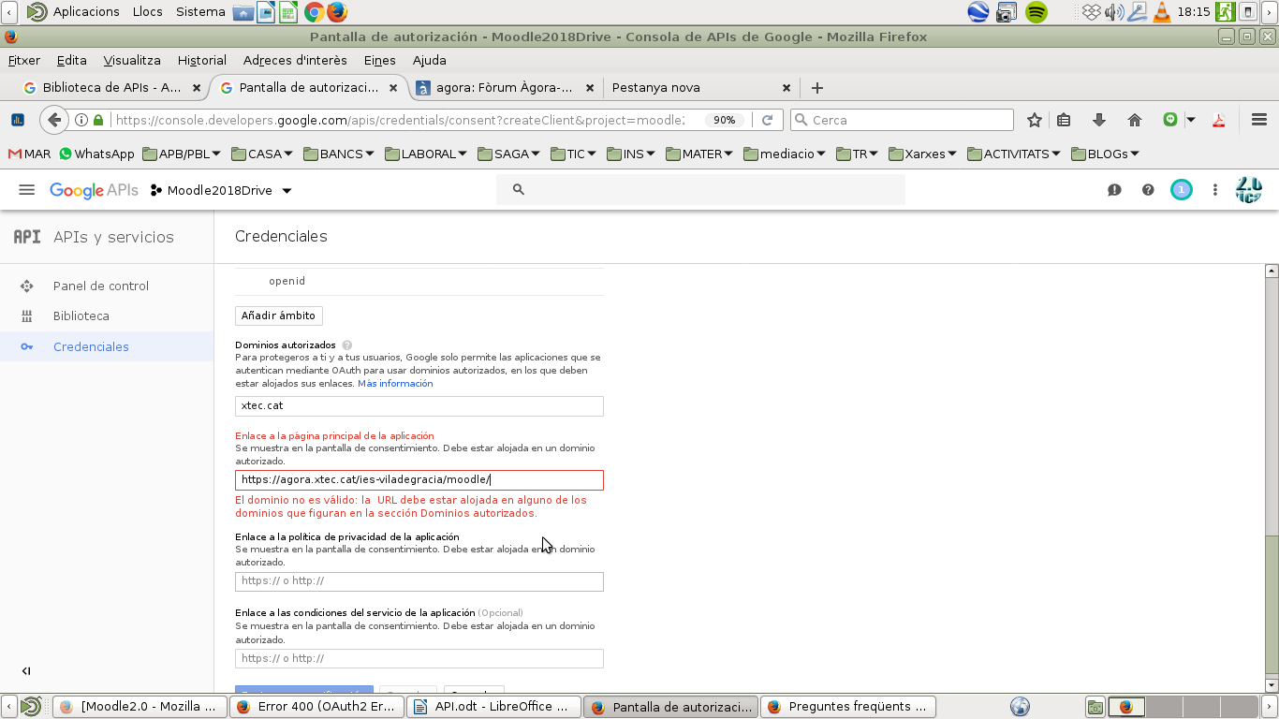Open the Historial menu
The height and width of the screenshot is (719, 1279).
(201, 60)
